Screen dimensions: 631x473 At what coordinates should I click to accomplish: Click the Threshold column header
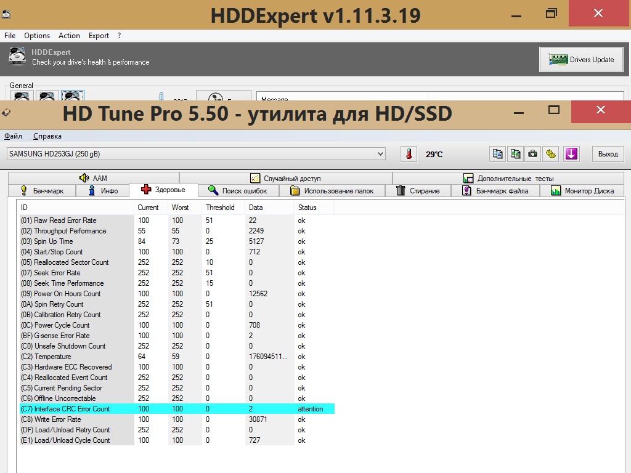223,207
